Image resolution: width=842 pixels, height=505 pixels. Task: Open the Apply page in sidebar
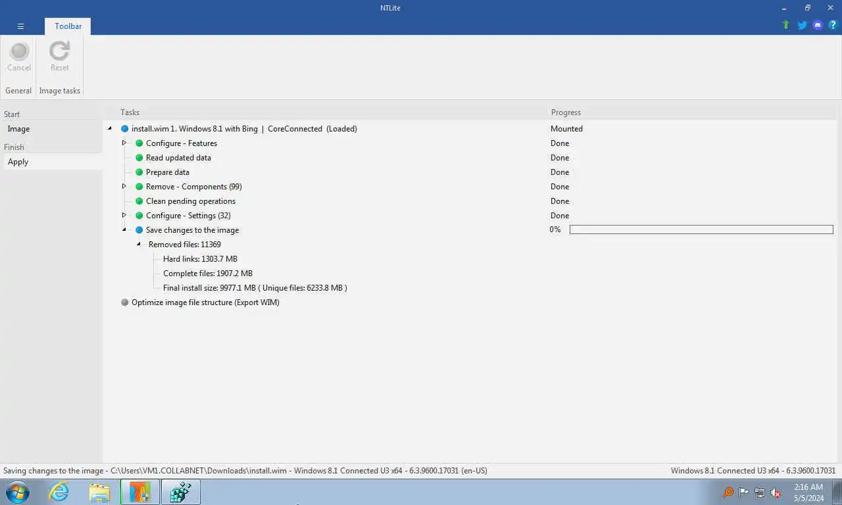(53, 162)
